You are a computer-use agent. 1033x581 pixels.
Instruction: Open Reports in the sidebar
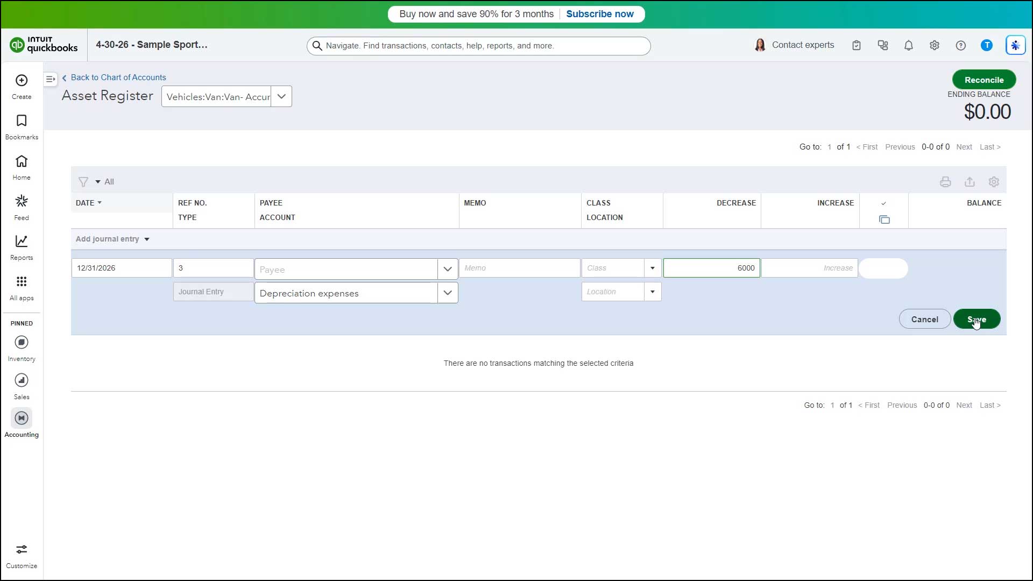point(22,248)
